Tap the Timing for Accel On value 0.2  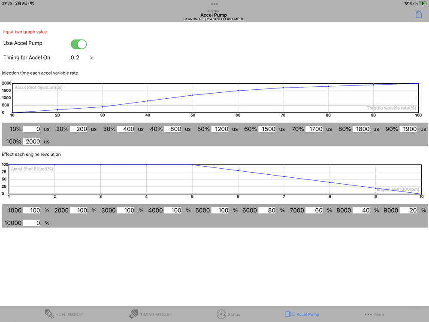pyautogui.click(x=75, y=58)
